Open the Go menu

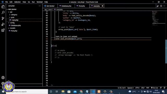click(x=29, y=2)
